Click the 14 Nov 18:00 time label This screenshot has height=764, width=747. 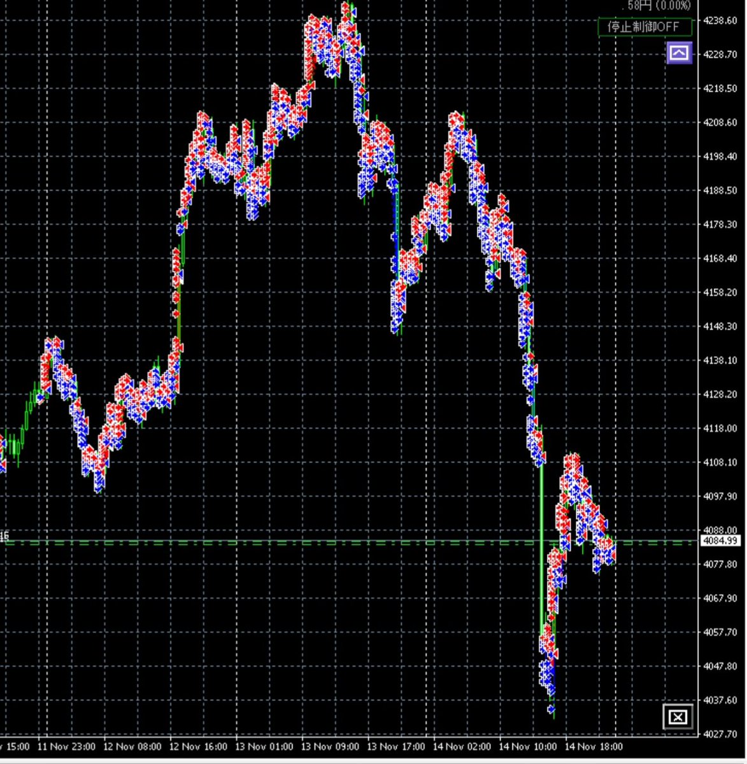coord(594,746)
